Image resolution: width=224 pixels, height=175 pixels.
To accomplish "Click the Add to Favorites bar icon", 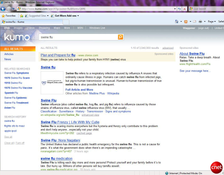I will click(x=22, y=16).
